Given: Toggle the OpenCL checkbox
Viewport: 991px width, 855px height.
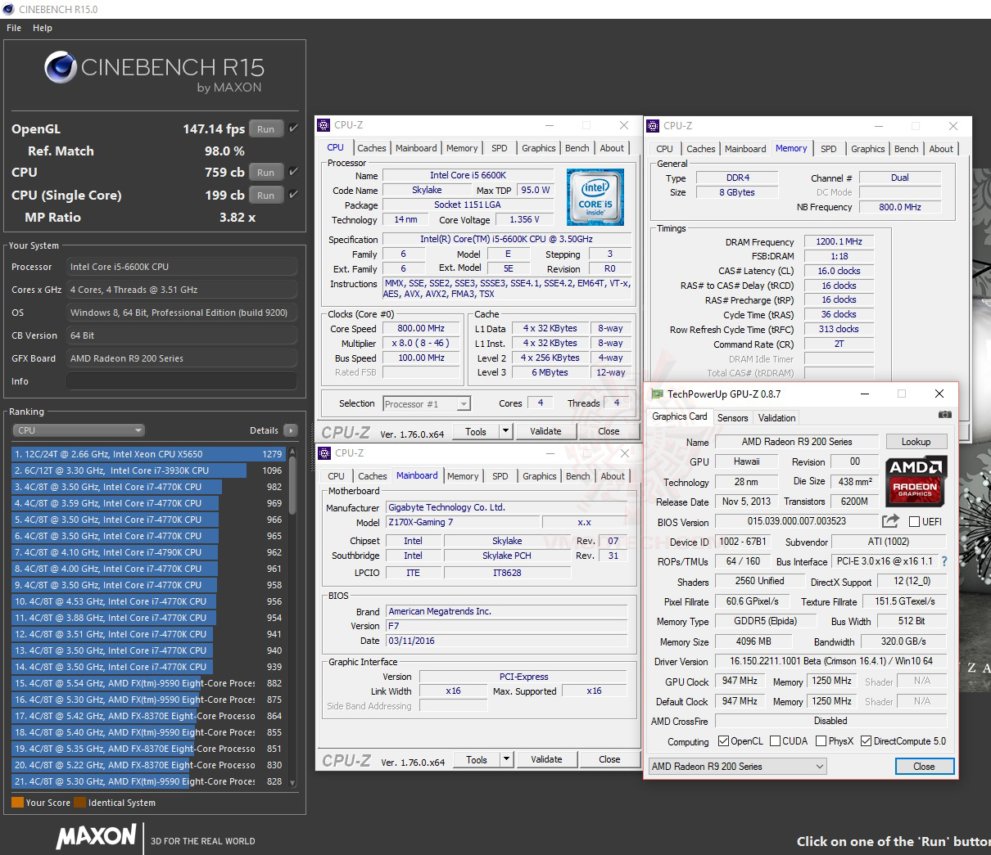Looking at the screenshot, I should tap(723, 741).
